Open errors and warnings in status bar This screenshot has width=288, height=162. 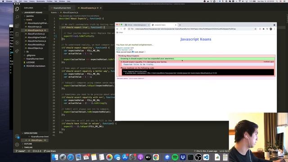coord(37,151)
